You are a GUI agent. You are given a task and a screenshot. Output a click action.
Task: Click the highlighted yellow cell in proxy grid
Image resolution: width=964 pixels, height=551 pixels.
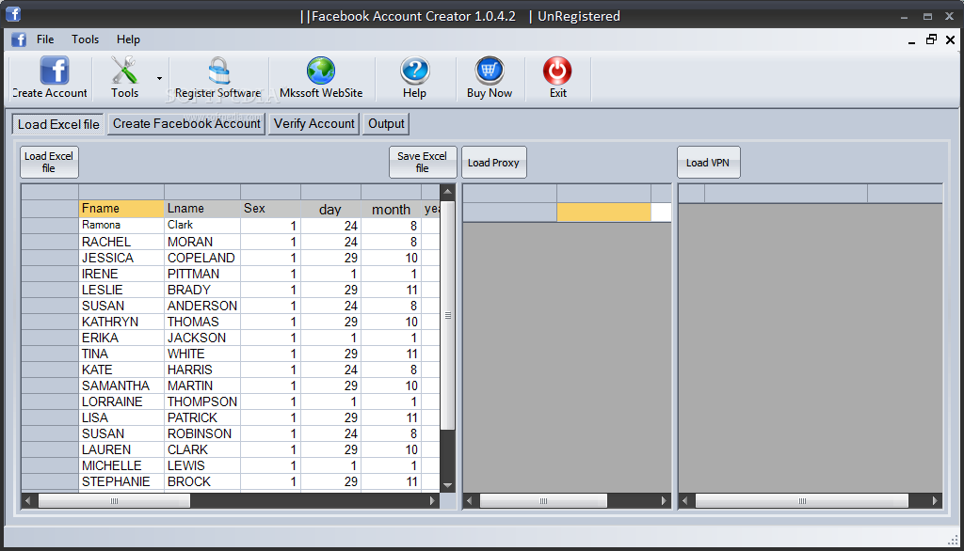point(603,212)
